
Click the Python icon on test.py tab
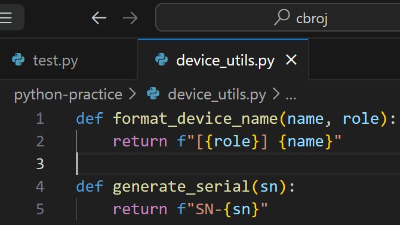point(19,60)
